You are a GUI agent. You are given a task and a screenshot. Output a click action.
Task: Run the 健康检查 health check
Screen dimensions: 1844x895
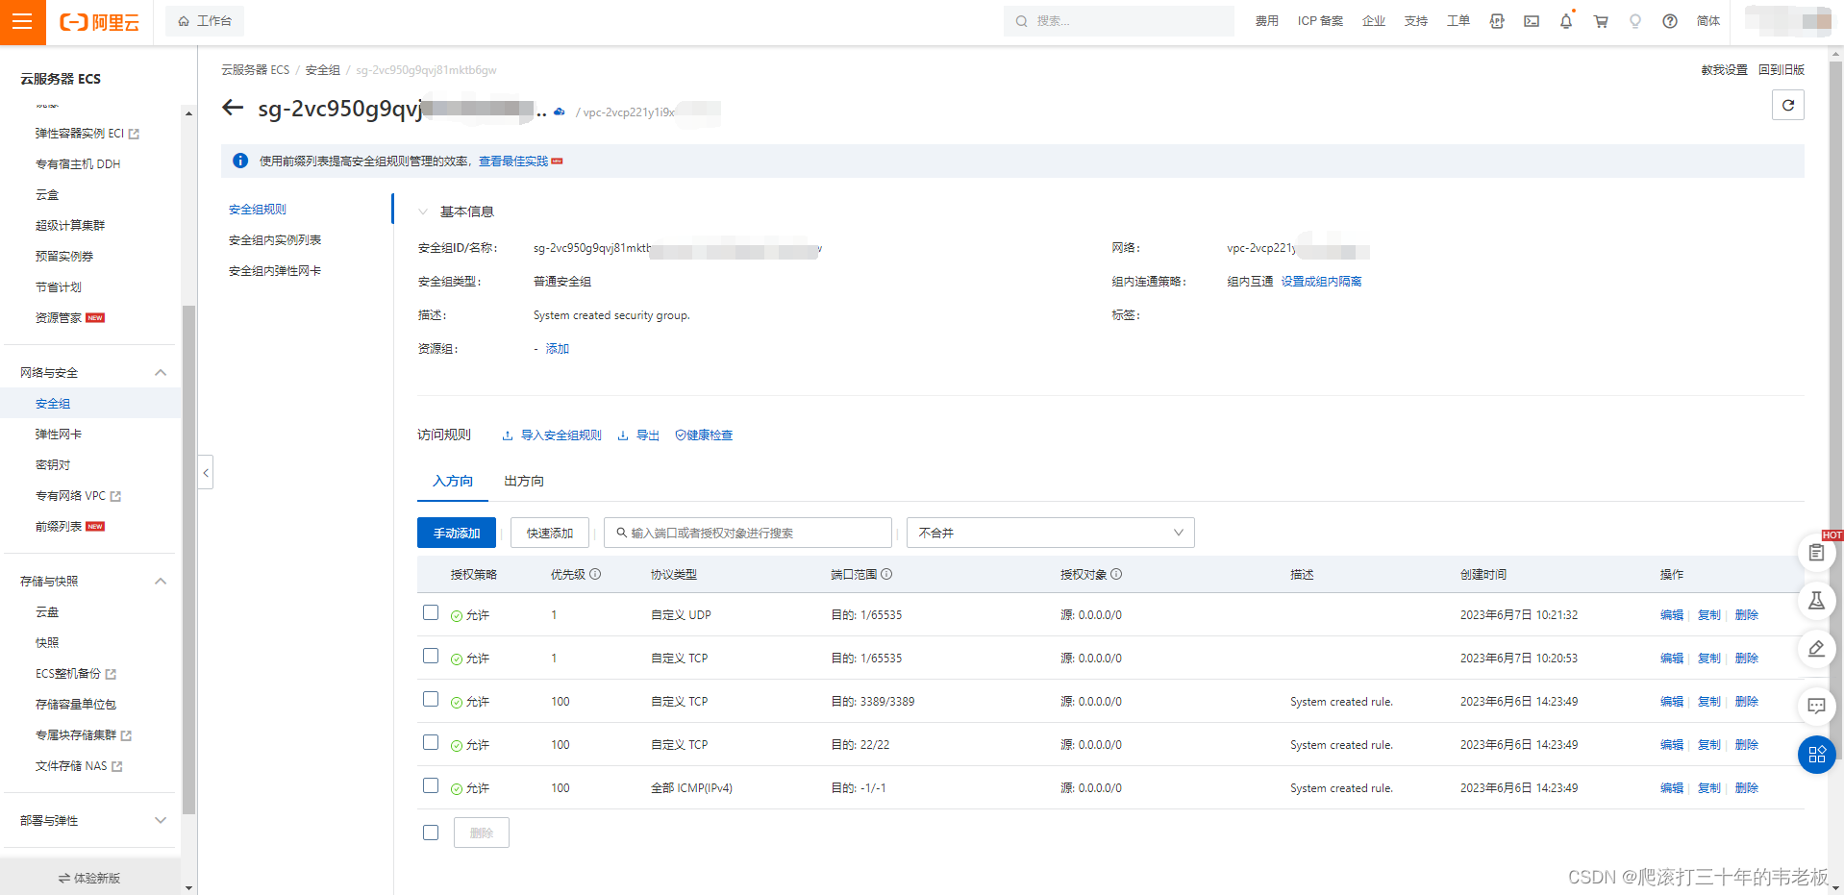coord(704,435)
